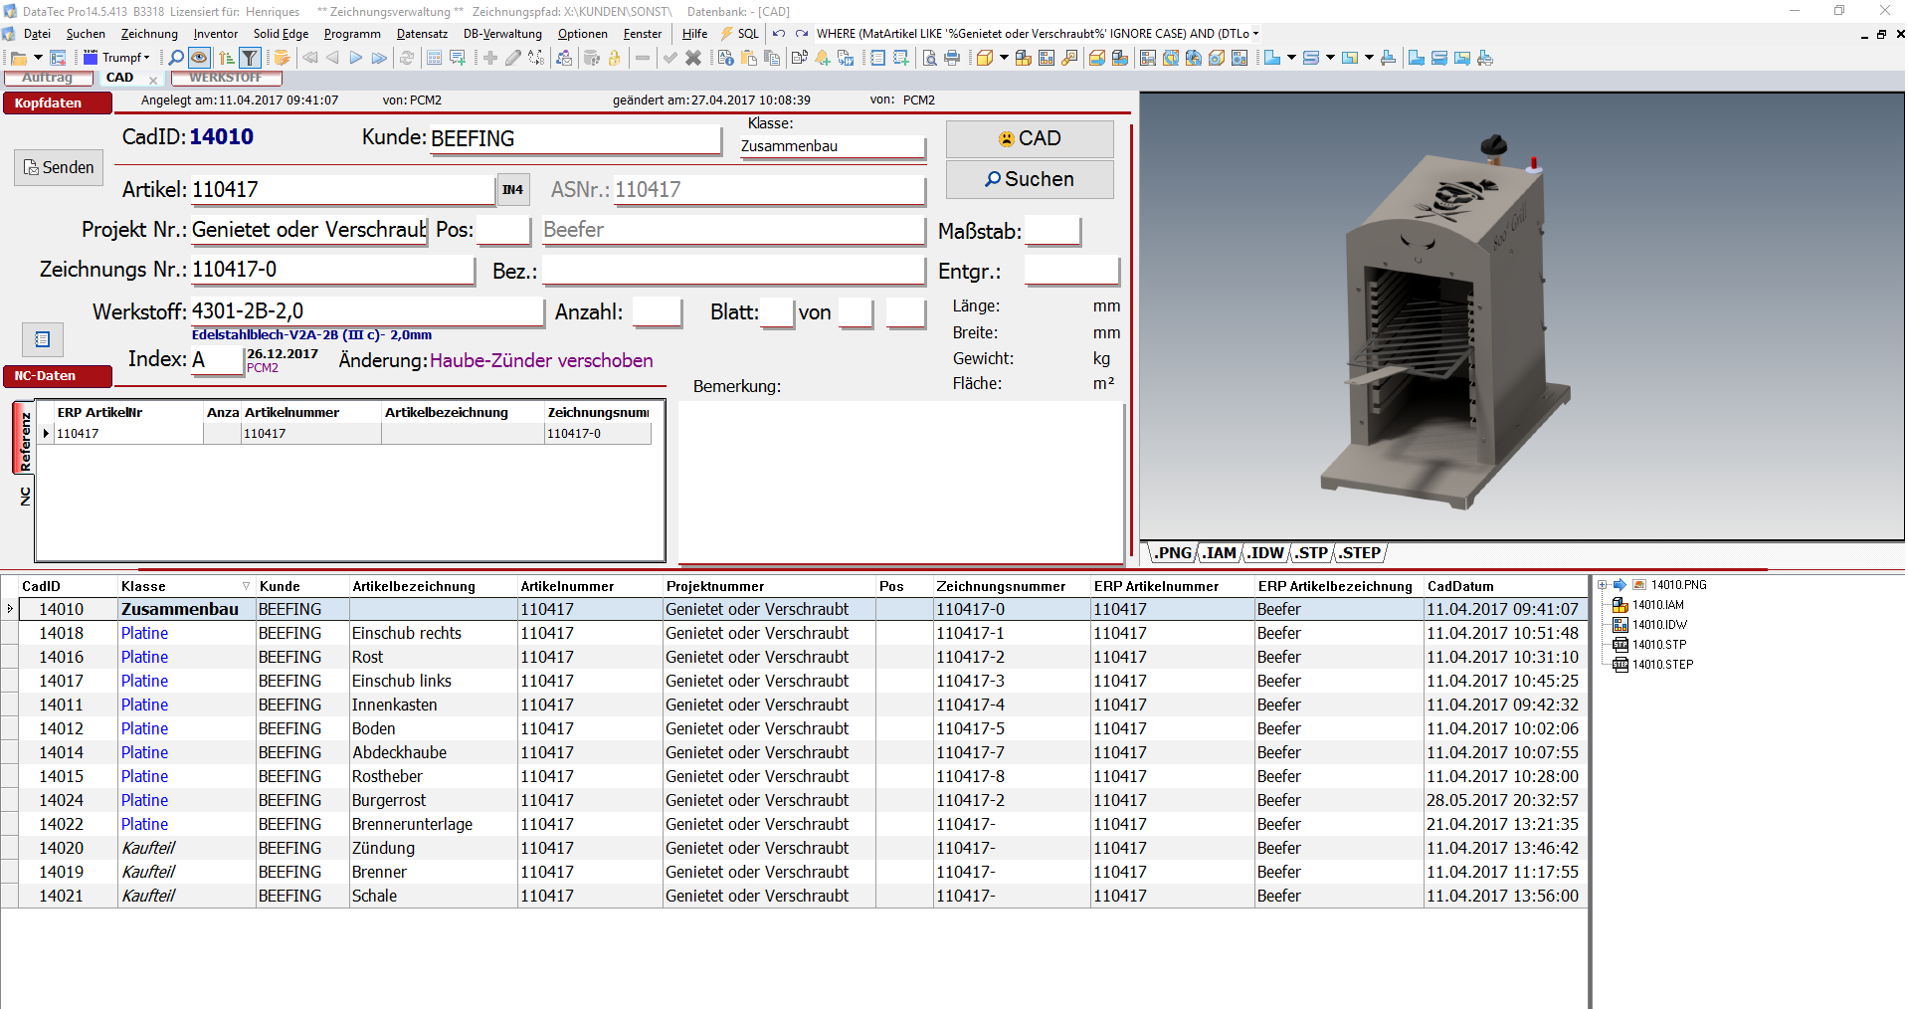The width and height of the screenshot is (1908, 1009).
Task: Click the Kopfdaten red button
Action: (x=57, y=103)
